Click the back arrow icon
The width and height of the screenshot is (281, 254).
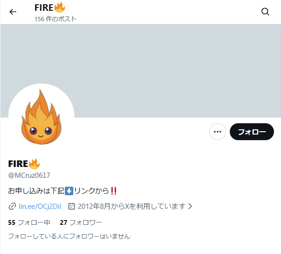click(x=13, y=12)
